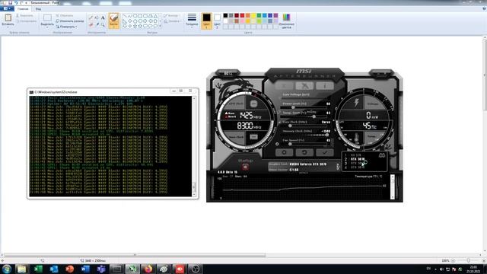This screenshot has width=487, height=274.
Task: Expand the Brushes (Кисти) dropdown arrow
Action: coord(113,27)
